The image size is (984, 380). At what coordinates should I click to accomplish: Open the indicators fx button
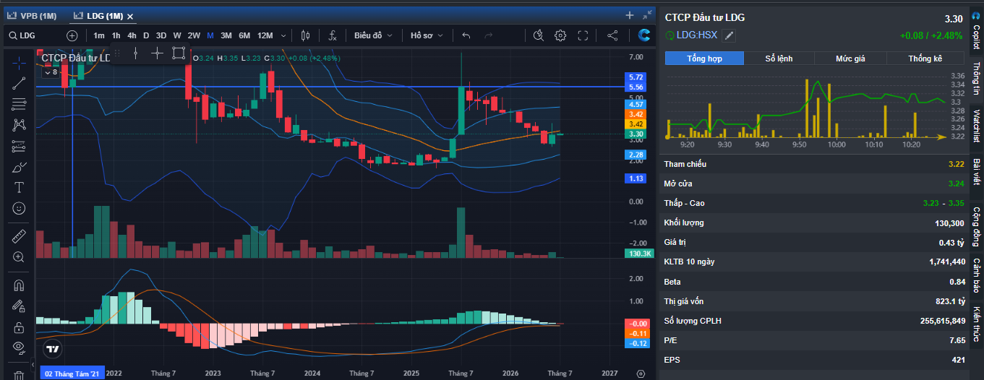tap(333, 35)
